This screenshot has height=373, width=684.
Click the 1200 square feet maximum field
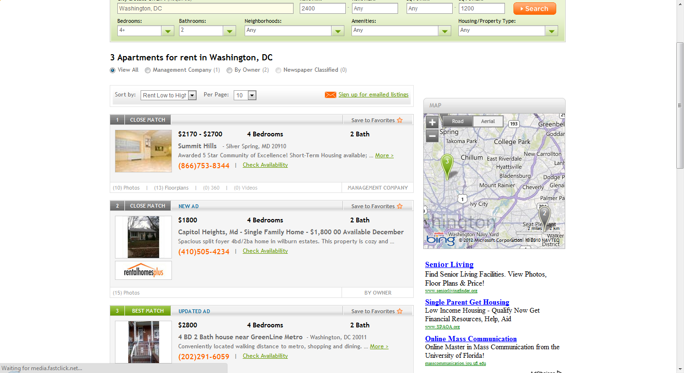pos(482,9)
